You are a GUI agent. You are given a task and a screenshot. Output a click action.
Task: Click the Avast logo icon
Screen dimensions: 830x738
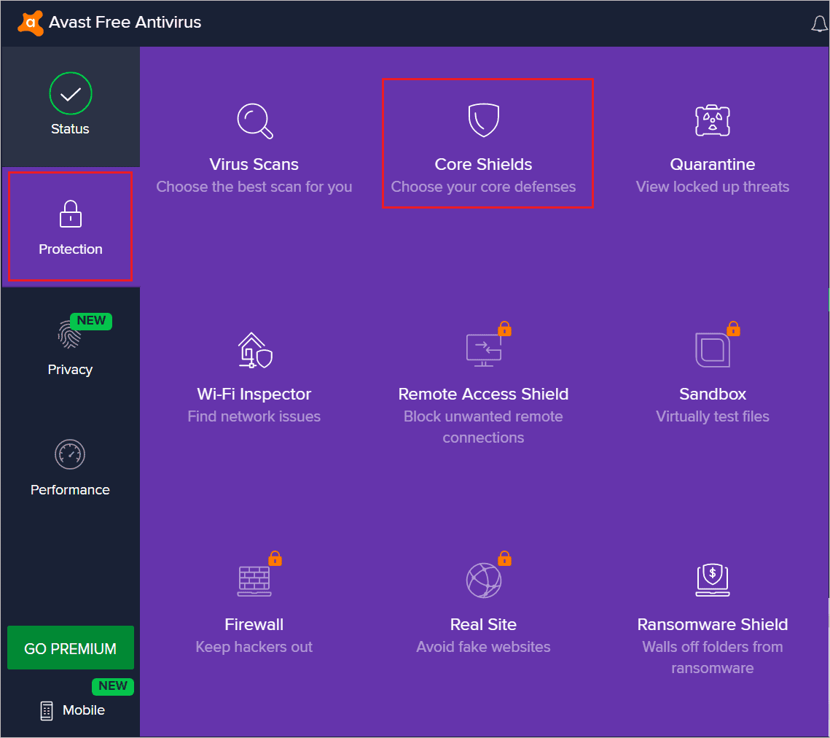point(30,23)
